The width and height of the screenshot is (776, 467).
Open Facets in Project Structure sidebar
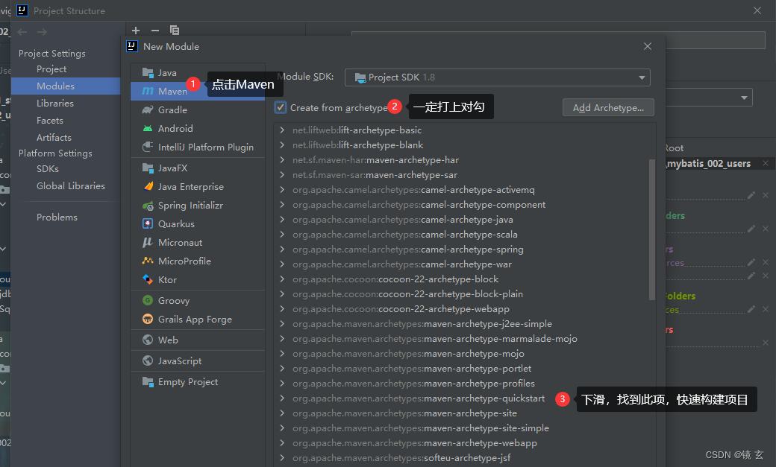point(49,121)
